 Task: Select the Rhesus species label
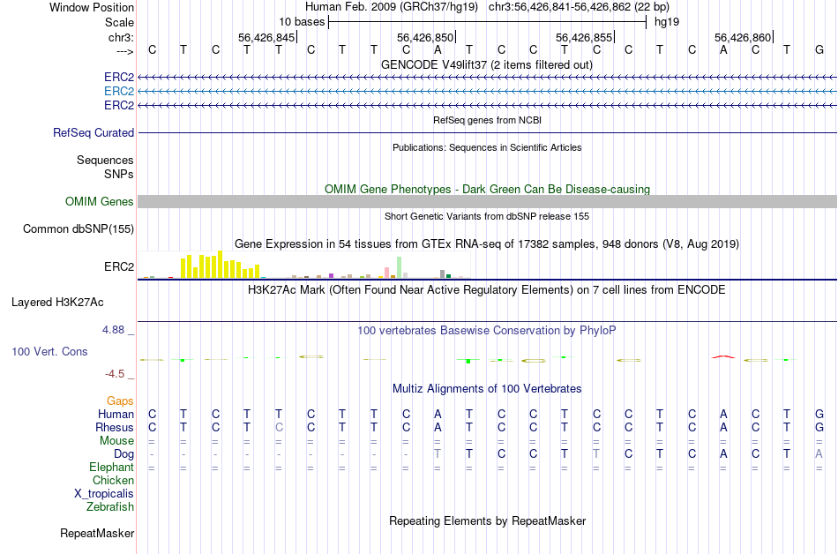115,427
